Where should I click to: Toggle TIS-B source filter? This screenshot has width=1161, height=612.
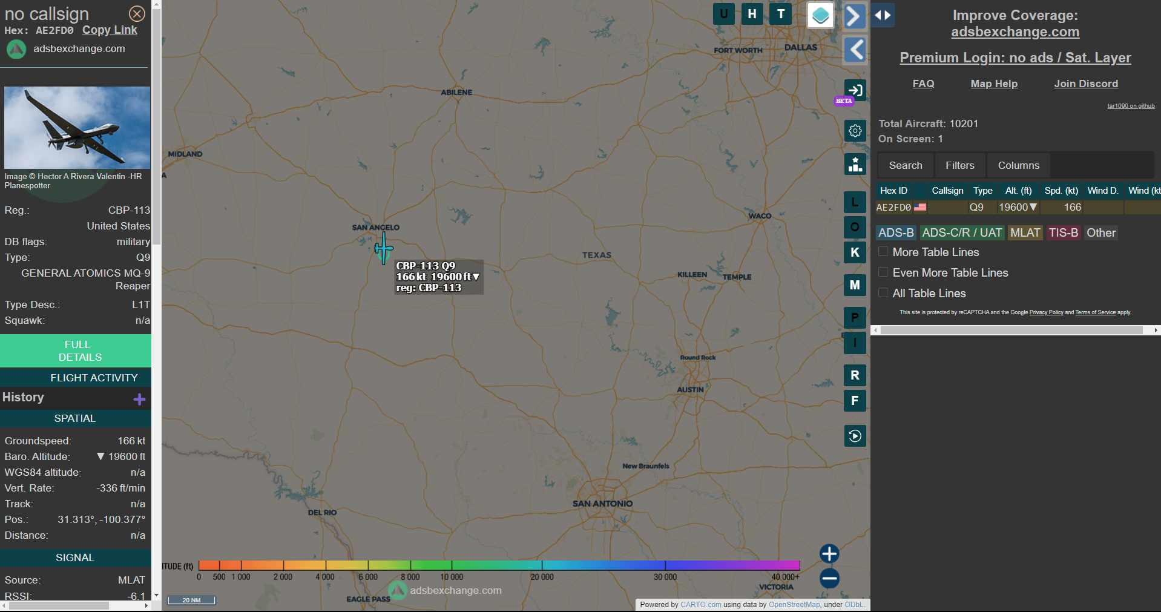1064,232
